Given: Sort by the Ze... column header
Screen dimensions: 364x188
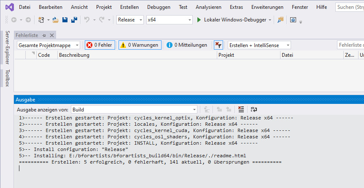Looking at the screenshot, I should 351,55.
